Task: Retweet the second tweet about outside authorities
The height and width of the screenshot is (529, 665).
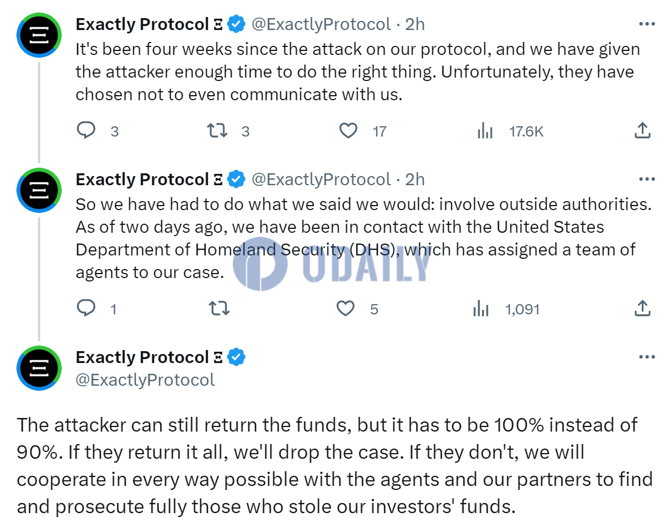Action: tap(219, 309)
